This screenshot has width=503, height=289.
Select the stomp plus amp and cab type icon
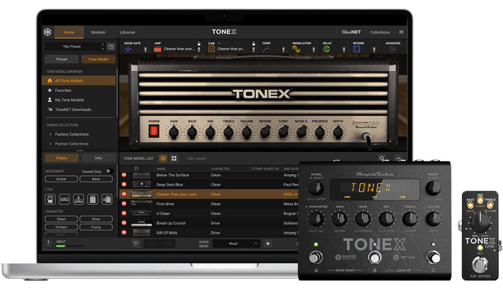tap(107, 199)
